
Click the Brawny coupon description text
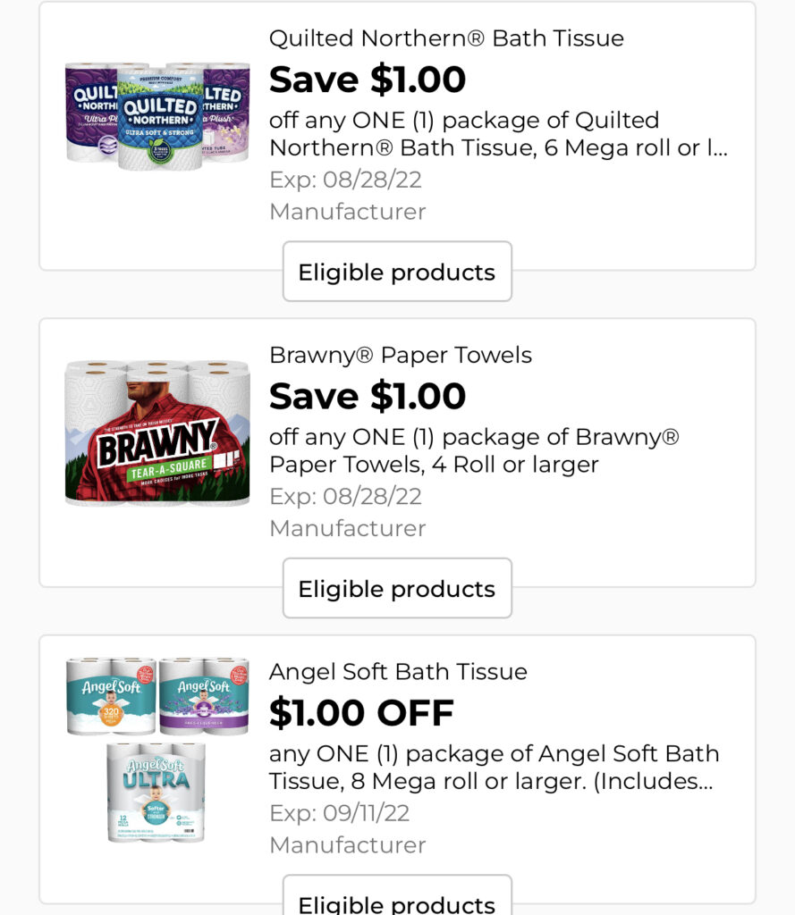coord(474,450)
